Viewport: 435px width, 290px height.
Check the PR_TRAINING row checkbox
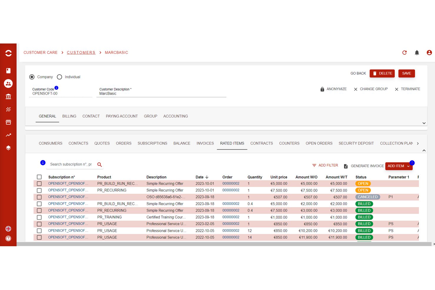(39, 217)
